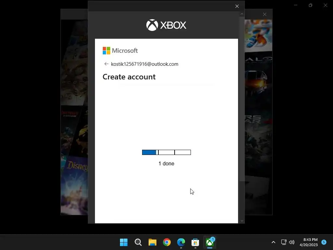
Task: Open the volume control in the tray
Action: tap(292, 242)
